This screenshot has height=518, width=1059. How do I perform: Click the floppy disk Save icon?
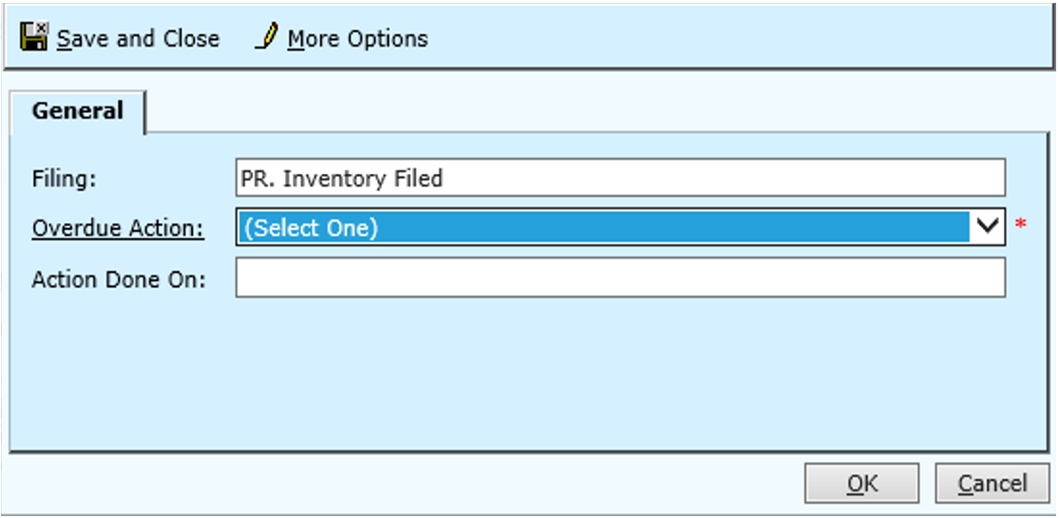point(33,38)
